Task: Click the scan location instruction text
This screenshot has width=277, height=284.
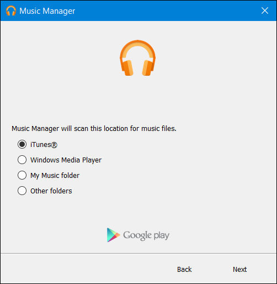Action: (x=94, y=129)
